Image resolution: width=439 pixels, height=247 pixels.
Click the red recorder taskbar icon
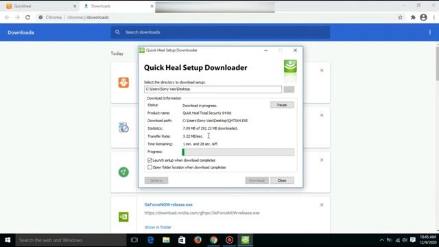(x=229, y=240)
